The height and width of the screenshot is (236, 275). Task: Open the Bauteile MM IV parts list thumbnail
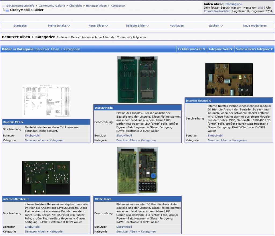46,101
